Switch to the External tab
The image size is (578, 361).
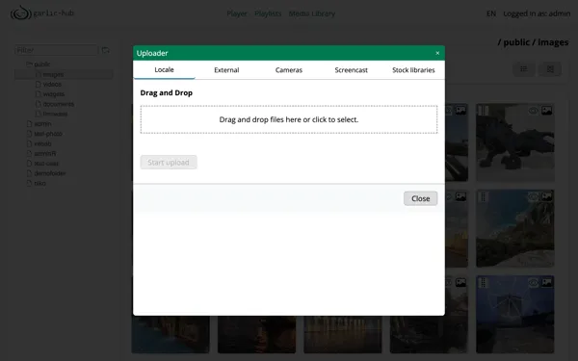click(226, 70)
